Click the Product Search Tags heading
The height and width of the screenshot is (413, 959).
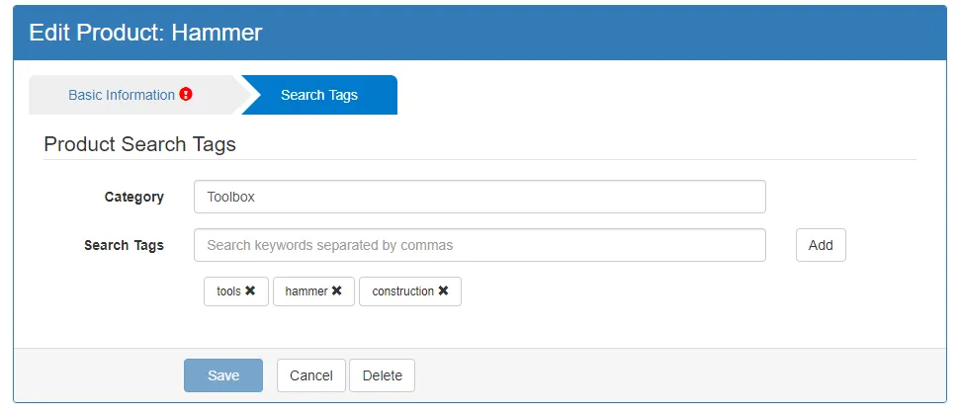[139, 144]
